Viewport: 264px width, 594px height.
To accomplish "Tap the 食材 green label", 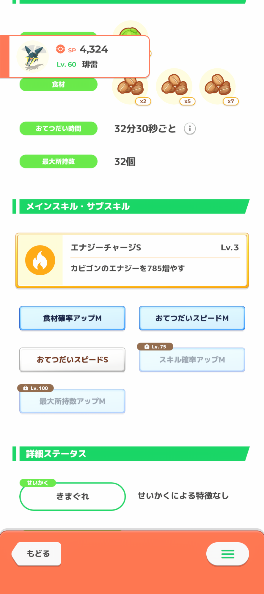I will tap(58, 85).
